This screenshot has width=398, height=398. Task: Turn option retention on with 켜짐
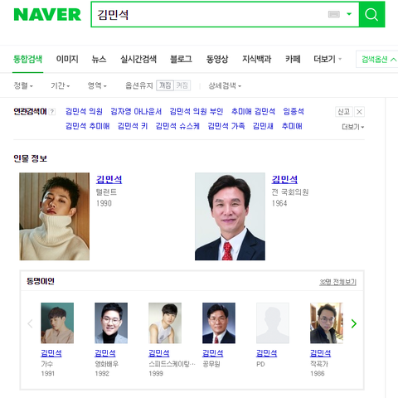click(x=182, y=85)
